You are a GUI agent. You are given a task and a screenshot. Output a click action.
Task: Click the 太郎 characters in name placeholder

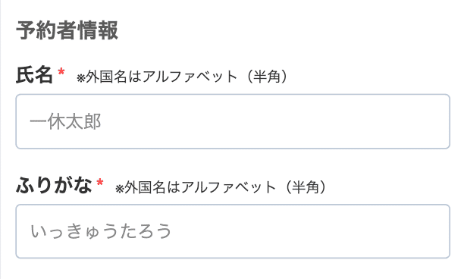[x=83, y=121]
